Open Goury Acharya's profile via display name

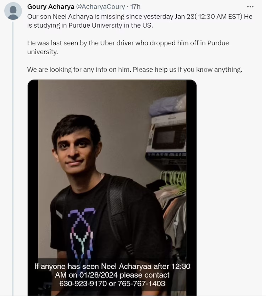click(51, 7)
